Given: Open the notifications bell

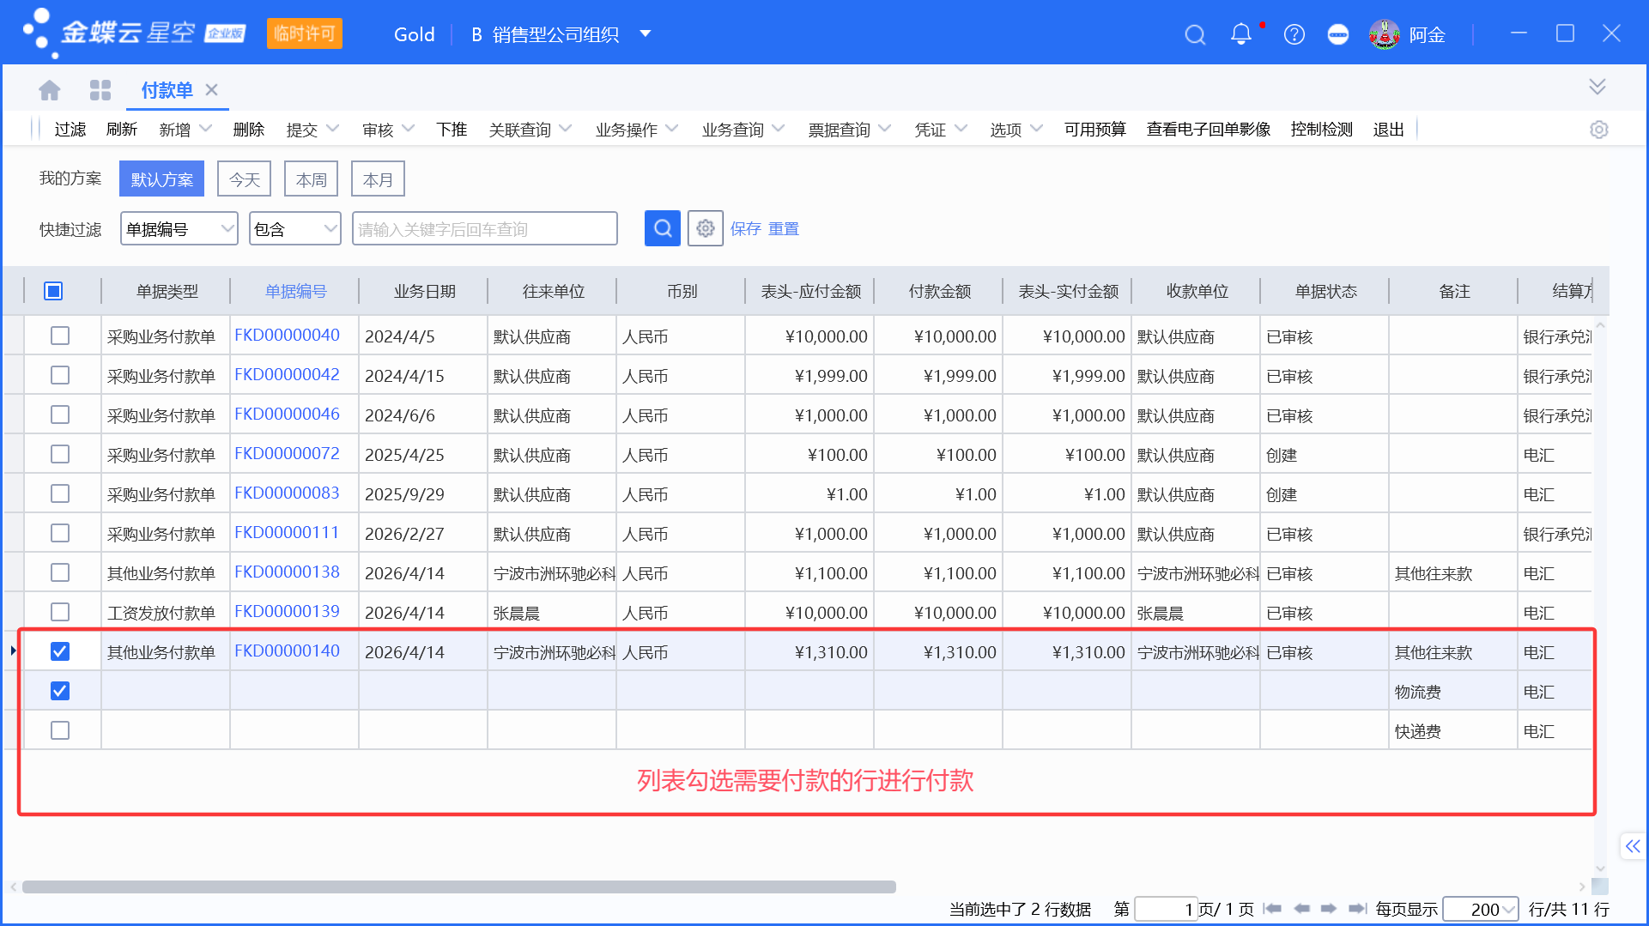Looking at the screenshot, I should pos(1240,34).
